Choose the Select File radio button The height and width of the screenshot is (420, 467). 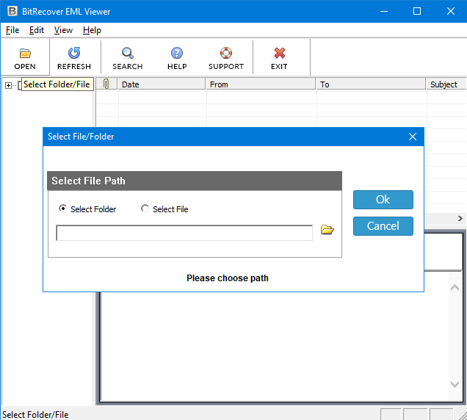tap(145, 209)
